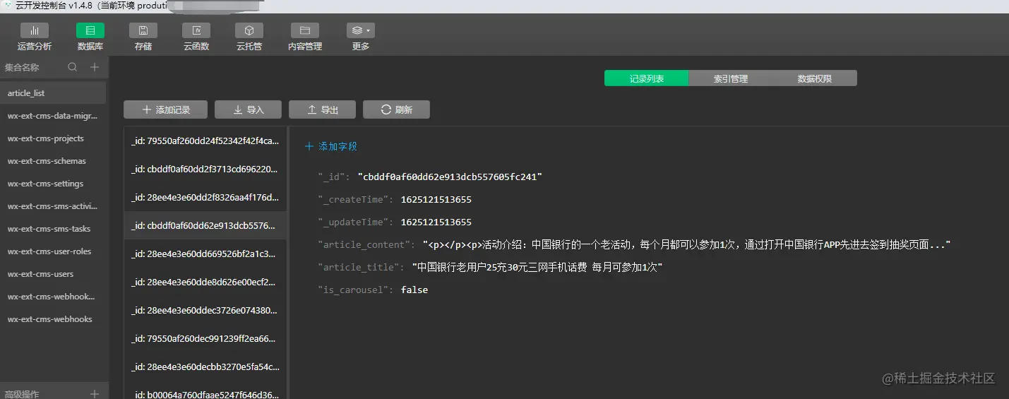The image size is (1009, 399).
Task: Click the article_content field value
Action: (687, 244)
